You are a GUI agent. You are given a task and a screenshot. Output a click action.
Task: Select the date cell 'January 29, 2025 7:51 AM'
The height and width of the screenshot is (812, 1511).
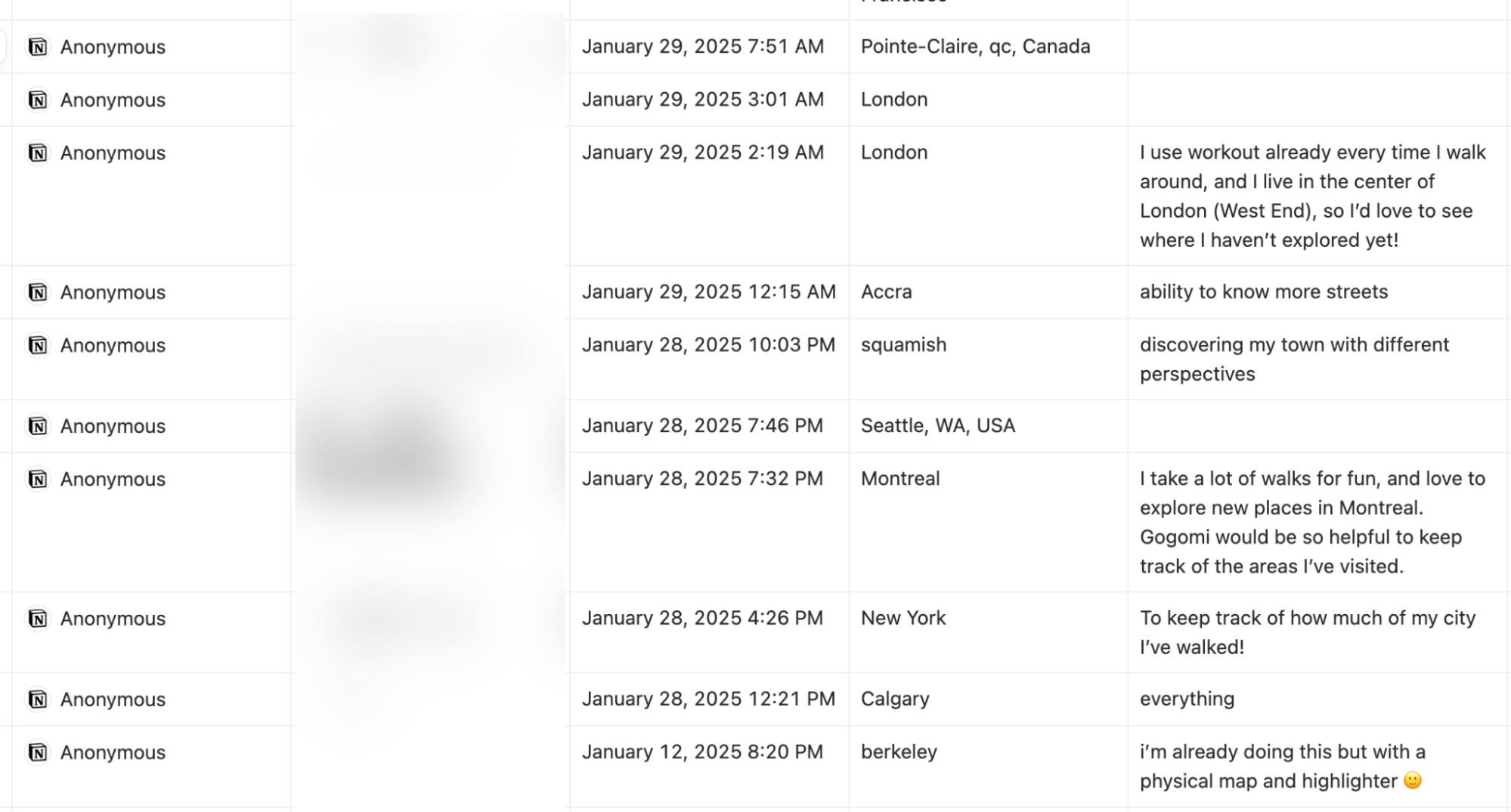[702, 46]
